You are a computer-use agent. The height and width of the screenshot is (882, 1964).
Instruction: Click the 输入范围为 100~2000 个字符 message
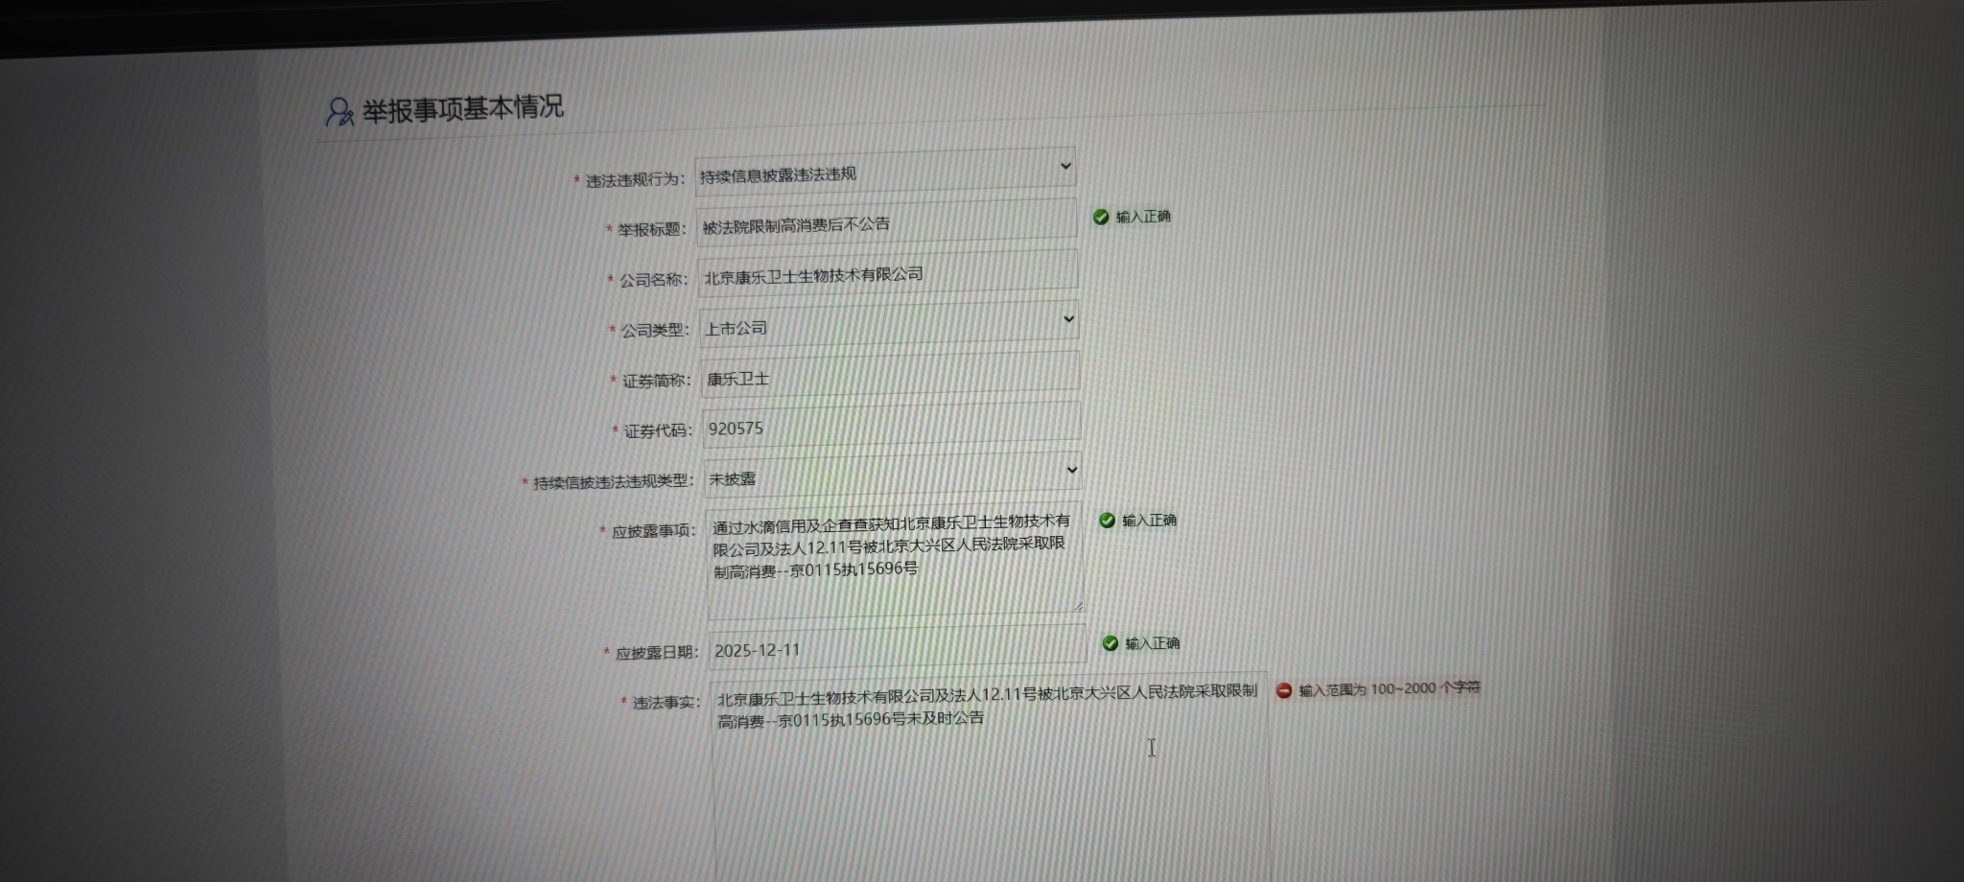[1390, 688]
